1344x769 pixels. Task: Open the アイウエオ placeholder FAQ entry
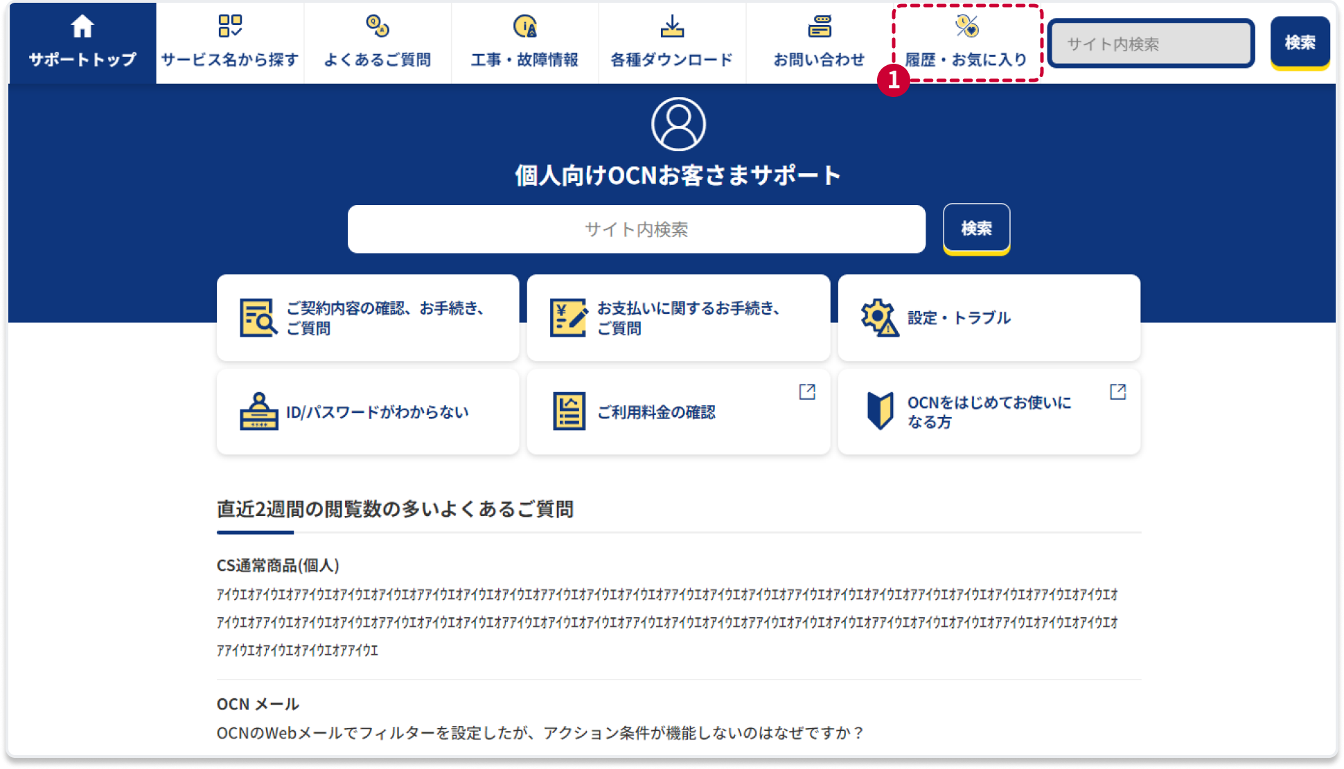coord(667,622)
